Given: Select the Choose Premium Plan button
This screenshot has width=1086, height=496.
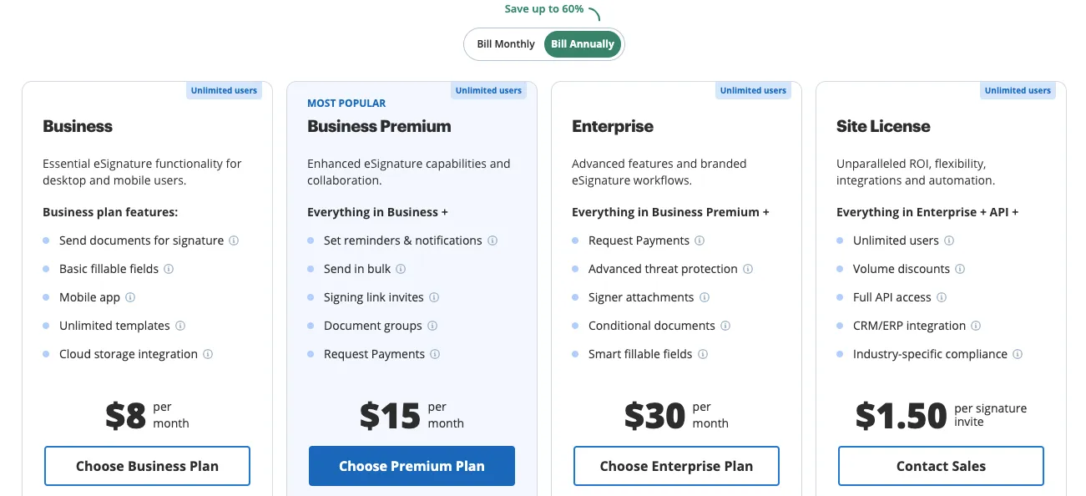Looking at the screenshot, I should tap(412, 466).
